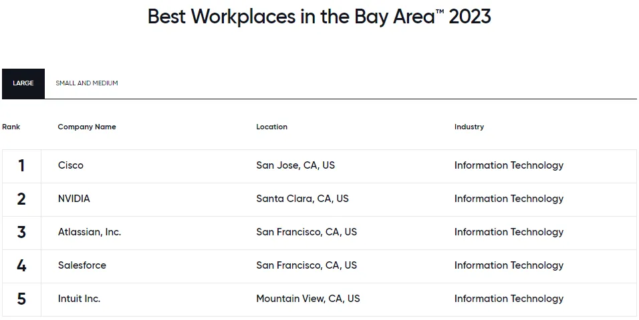Select the Best Workplaces in the Bay Area heading
The height and width of the screenshot is (320, 639).
(x=319, y=17)
